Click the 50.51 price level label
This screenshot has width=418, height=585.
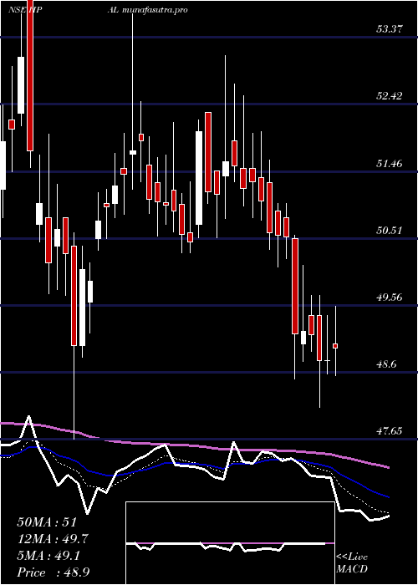tap(390, 230)
